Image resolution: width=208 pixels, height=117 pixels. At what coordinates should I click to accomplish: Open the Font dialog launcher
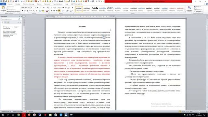click(49, 14)
